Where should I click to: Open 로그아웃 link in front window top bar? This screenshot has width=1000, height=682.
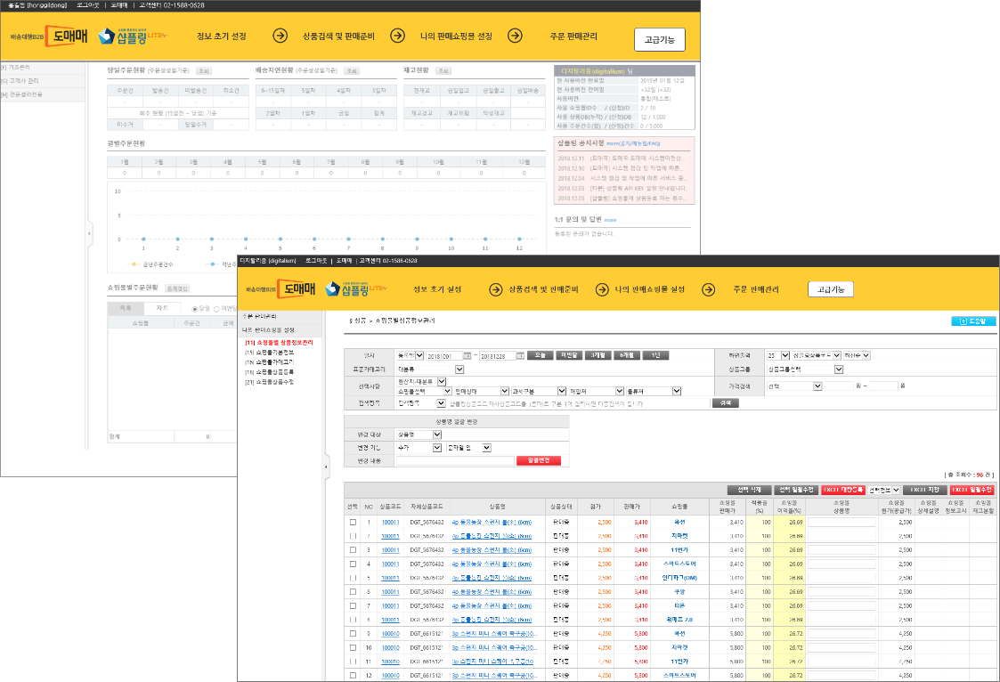(317, 261)
